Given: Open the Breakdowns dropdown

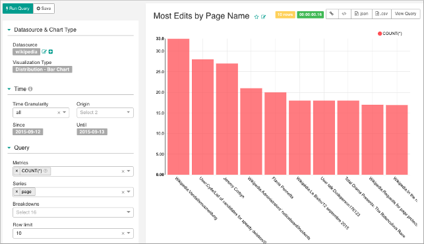Looking at the screenshot, I should coord(73,212).
